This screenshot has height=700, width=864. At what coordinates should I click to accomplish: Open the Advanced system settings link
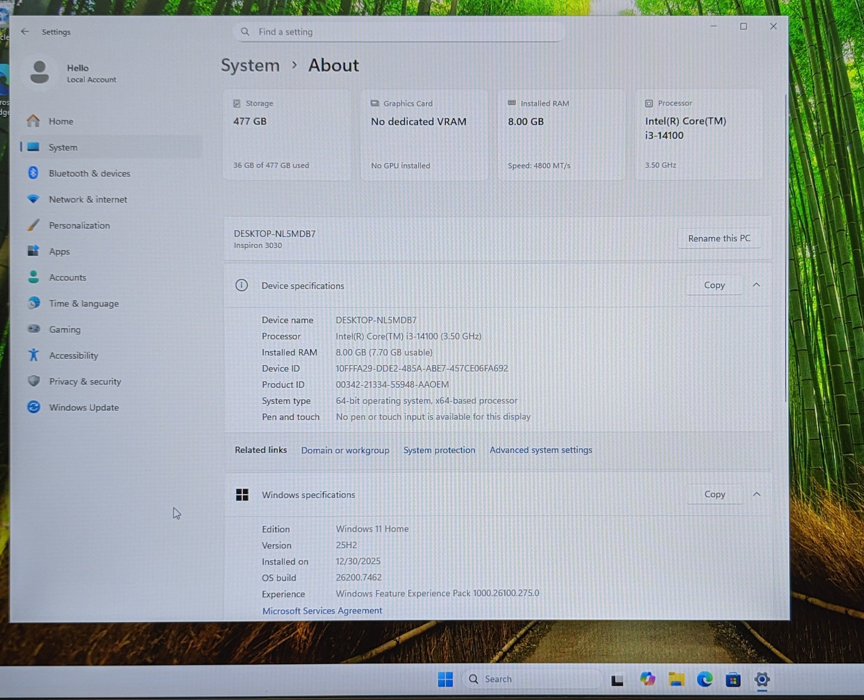(x=540, y=450)
